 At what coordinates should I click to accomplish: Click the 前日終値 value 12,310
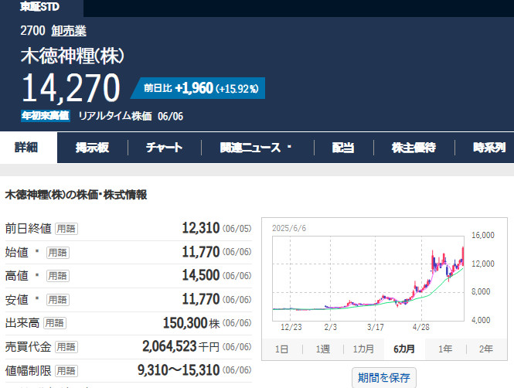point(201,229)
